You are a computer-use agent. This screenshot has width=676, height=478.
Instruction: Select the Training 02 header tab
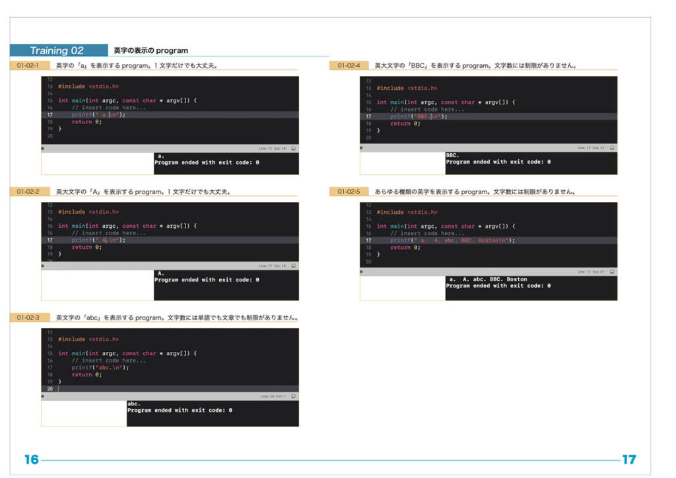(58, 50)
